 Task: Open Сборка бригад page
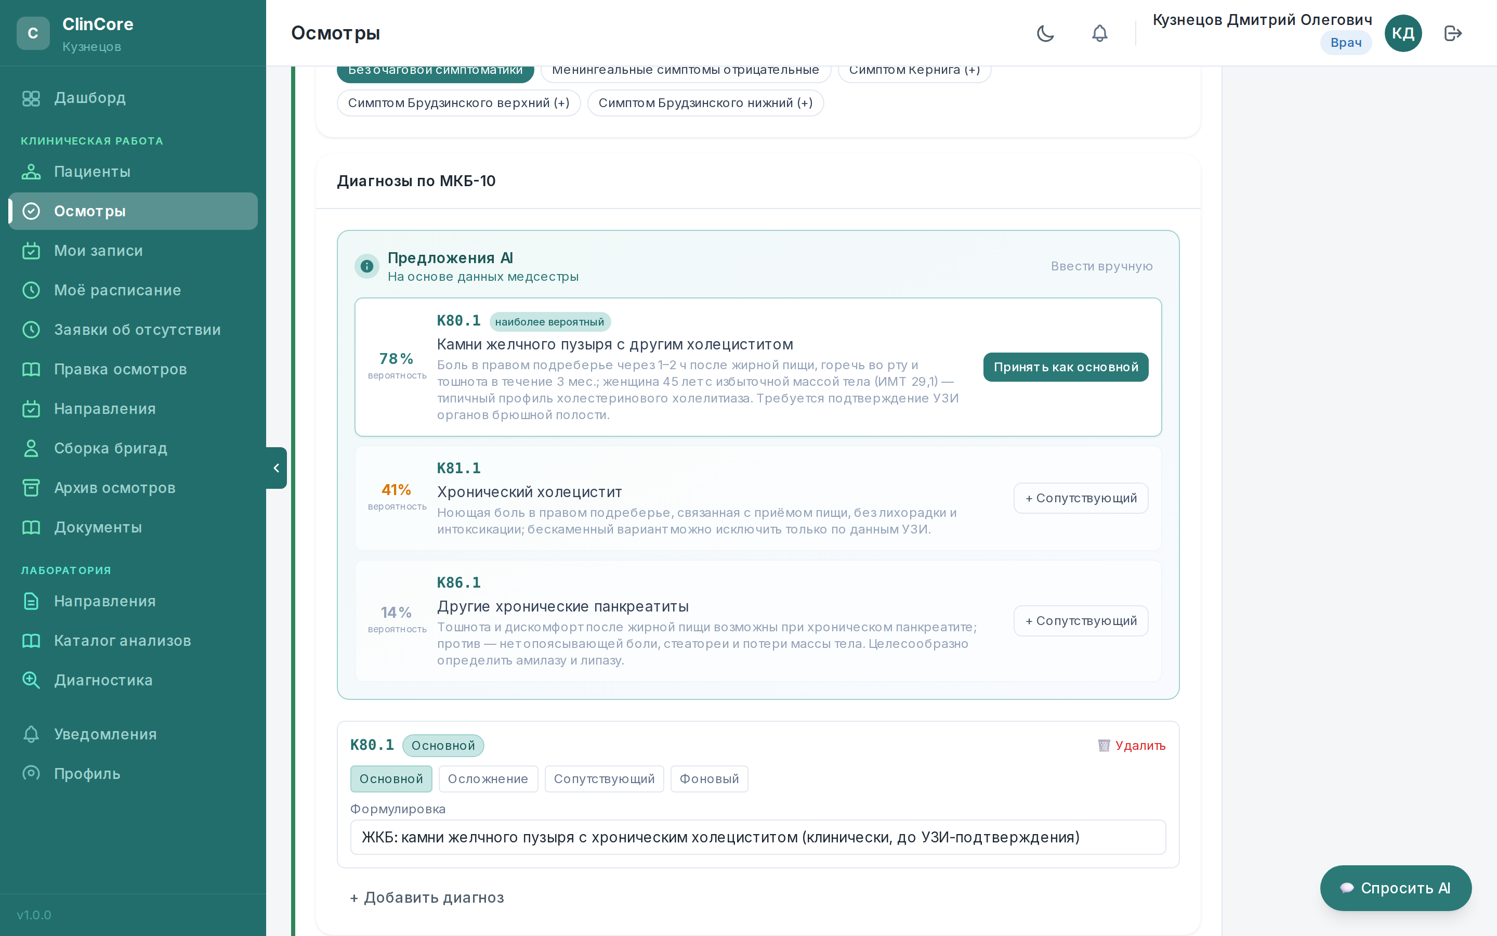pos(133,448)
